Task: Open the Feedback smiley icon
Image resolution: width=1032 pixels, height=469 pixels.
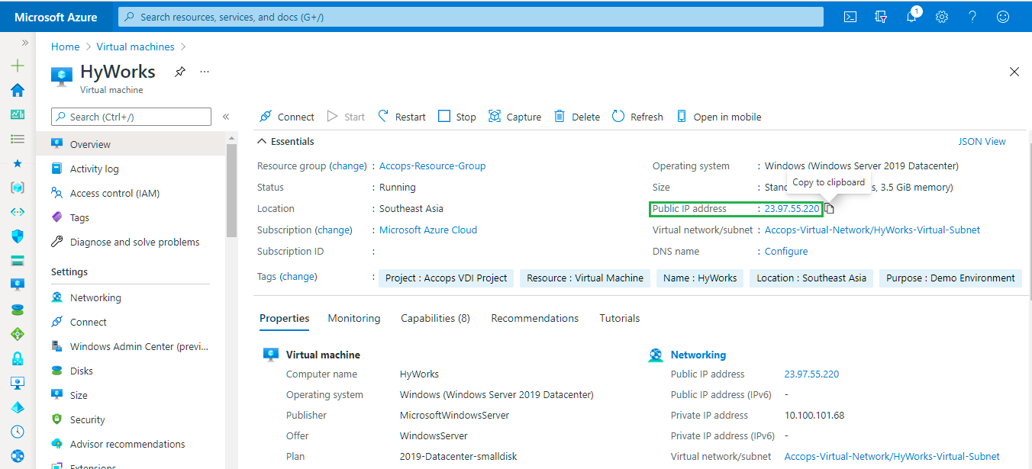Action: tap(1003, 17)
